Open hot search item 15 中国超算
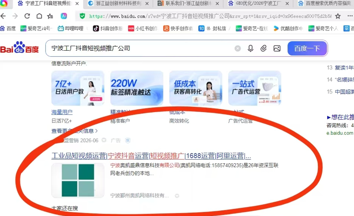Image resolution: width=354 pixels, height=216 pixels. click(340, 91)
